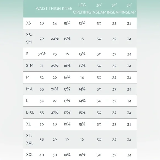Select the S-M size row label

tap(30, 65)
